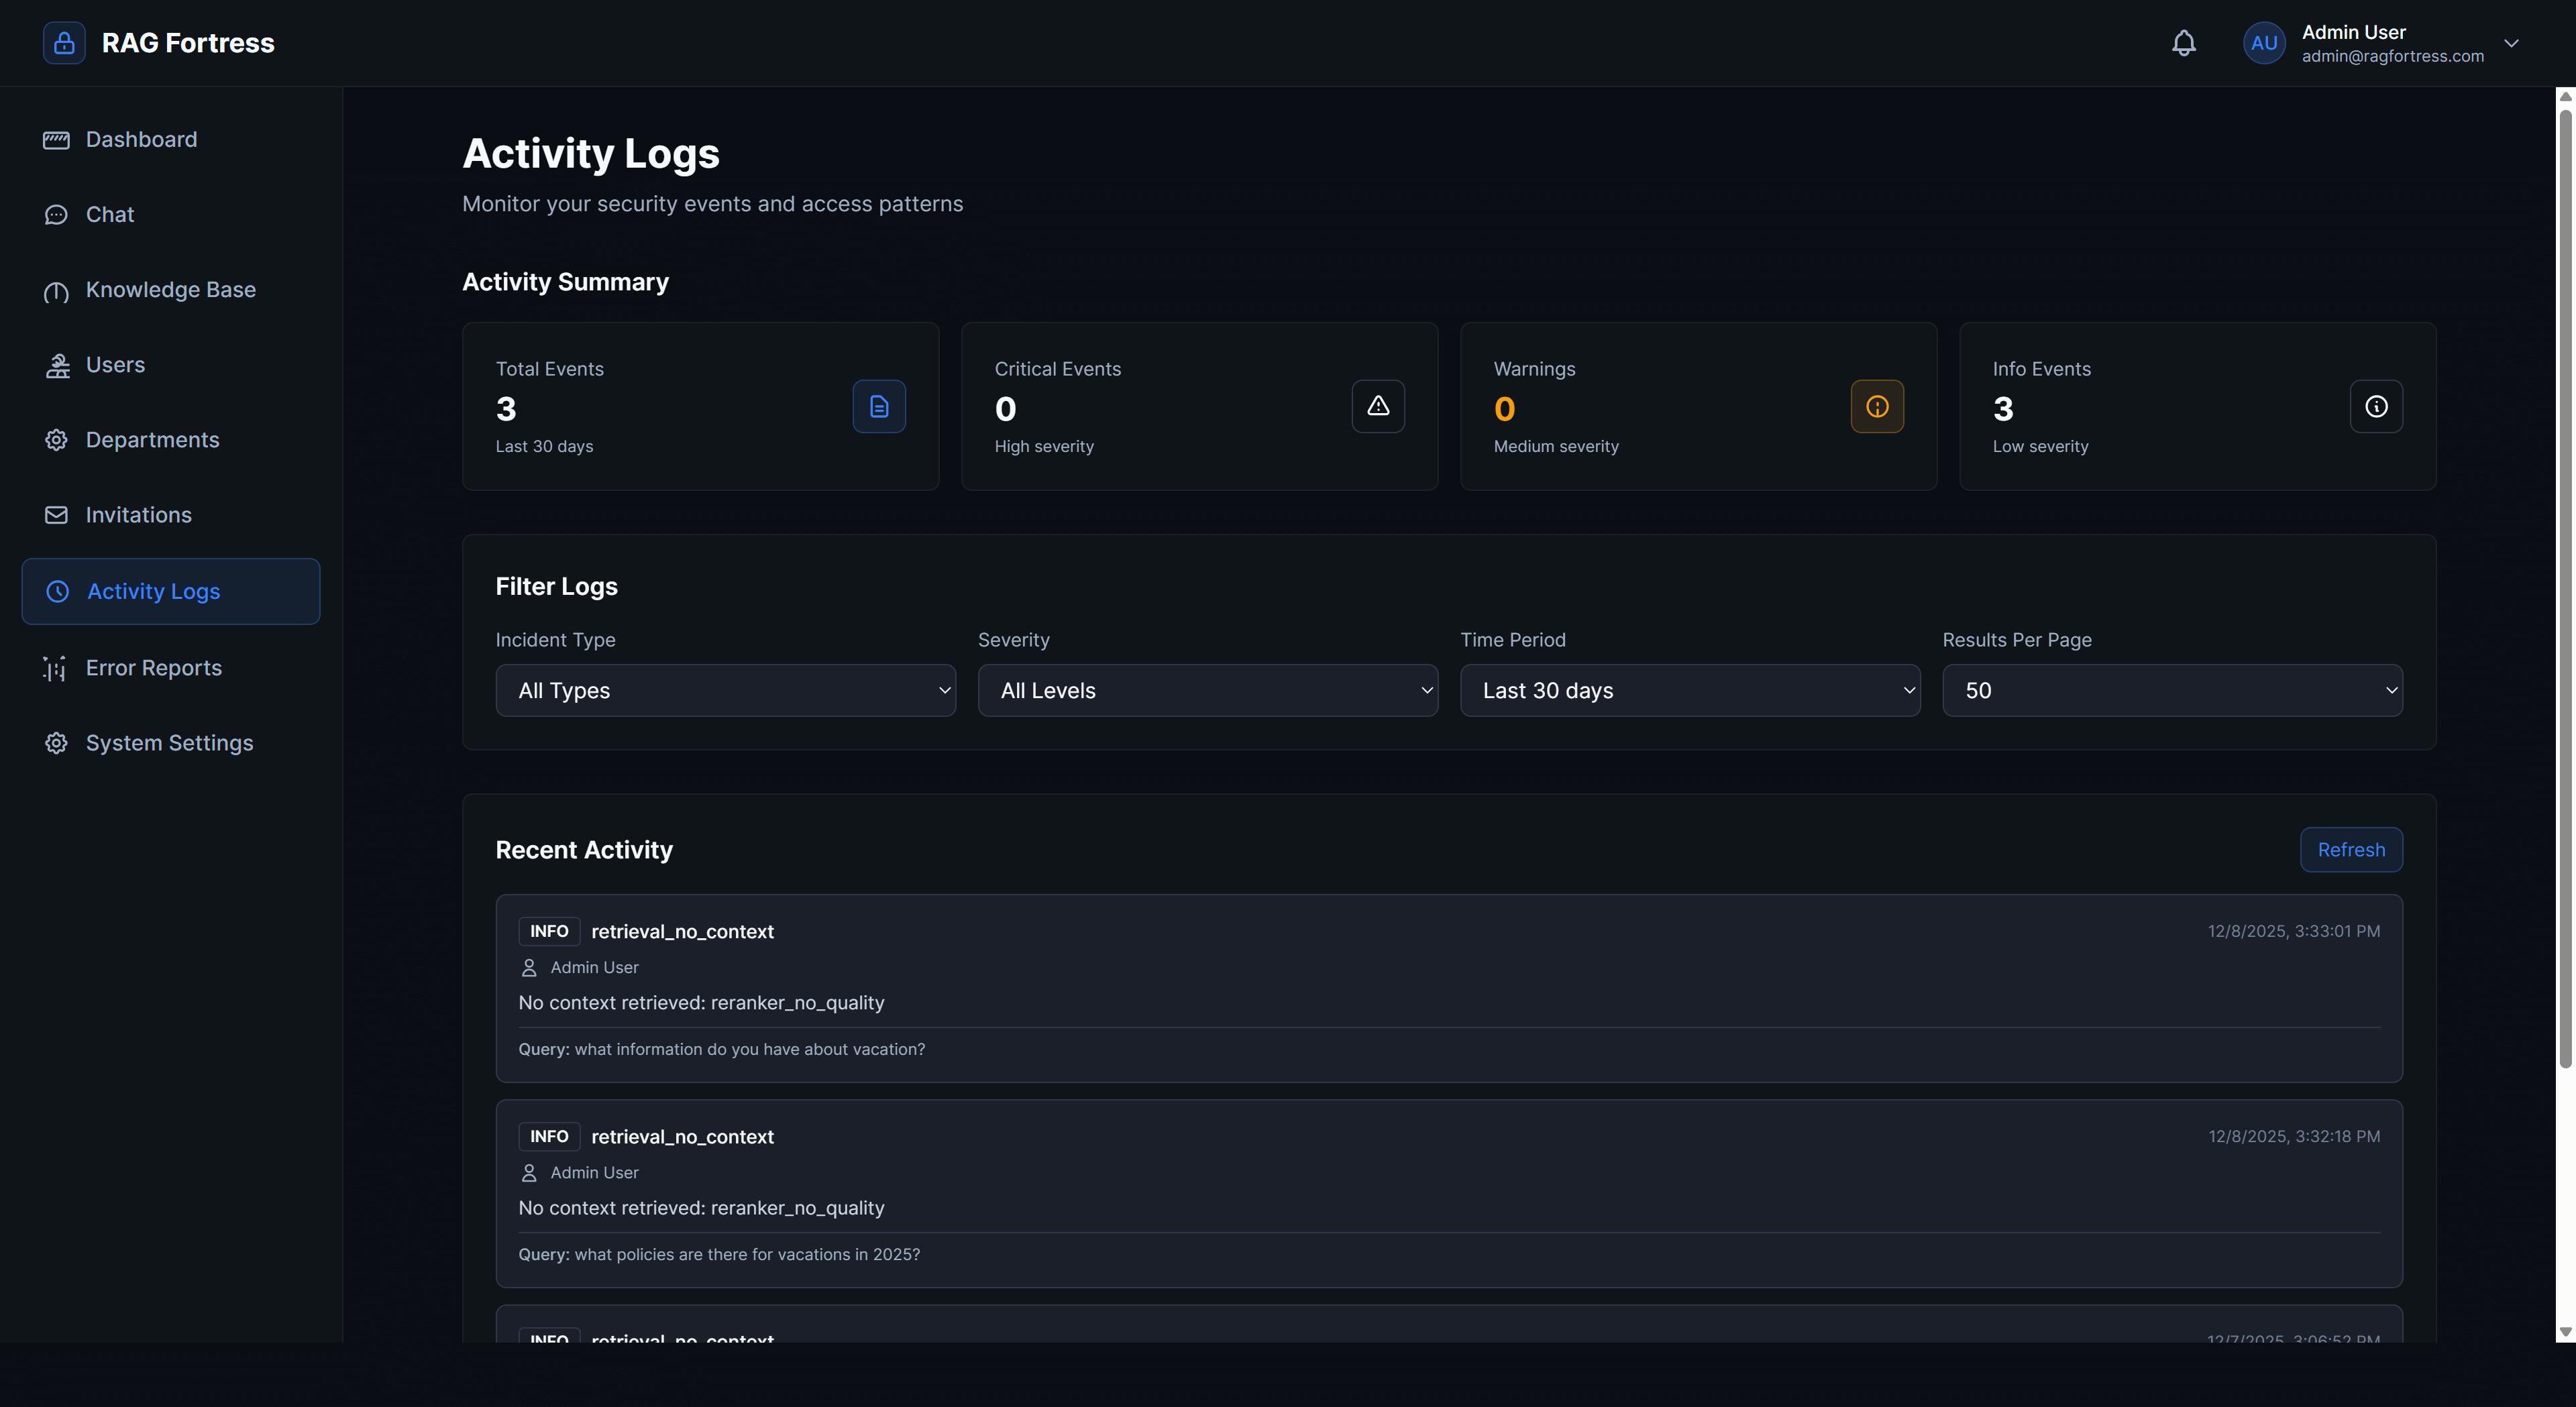The height and width of the screenshot is (1407, 2576).
Task: Change the Time Period to another range
Action: coord(1689,690)
